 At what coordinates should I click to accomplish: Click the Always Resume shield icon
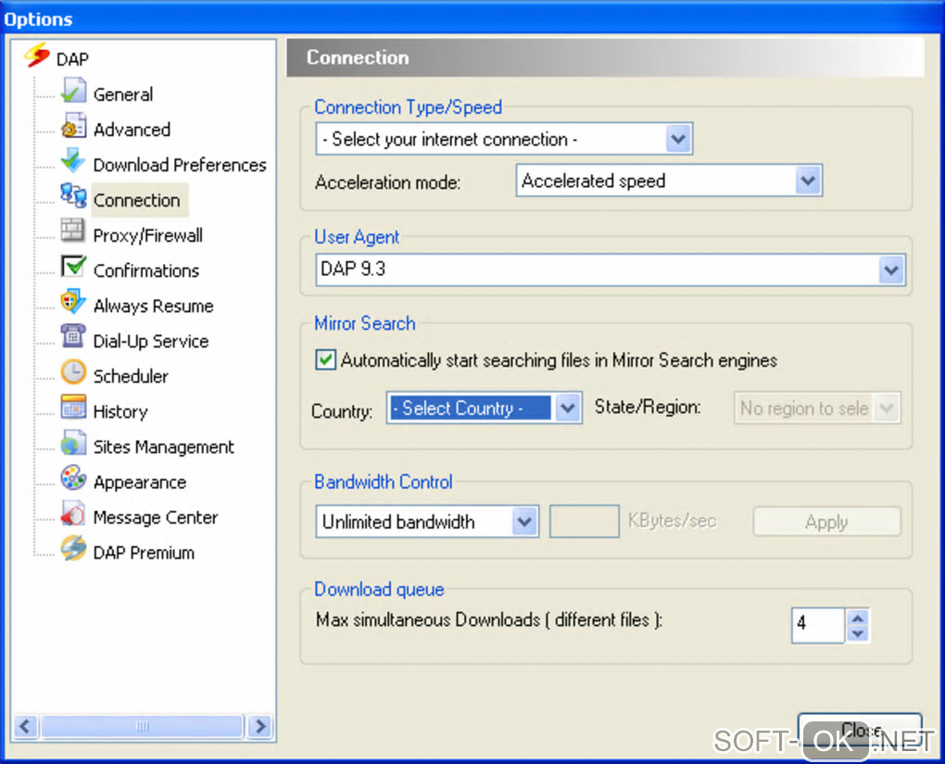tap(73, 301)
